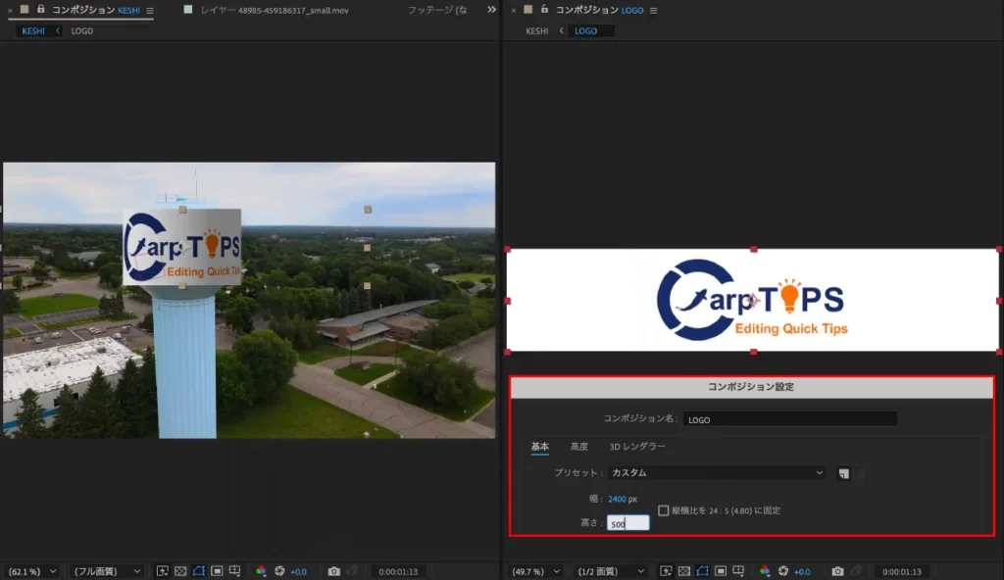Toggle mask and shape path visibility in LOGO viewer

[702, 571]
